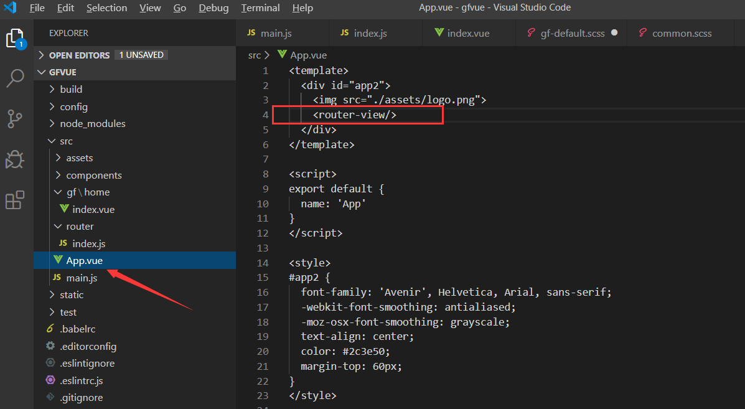Viewport: 745px width, 409px height.
Task: Open the Search view icon
Action: coord(15,78)
